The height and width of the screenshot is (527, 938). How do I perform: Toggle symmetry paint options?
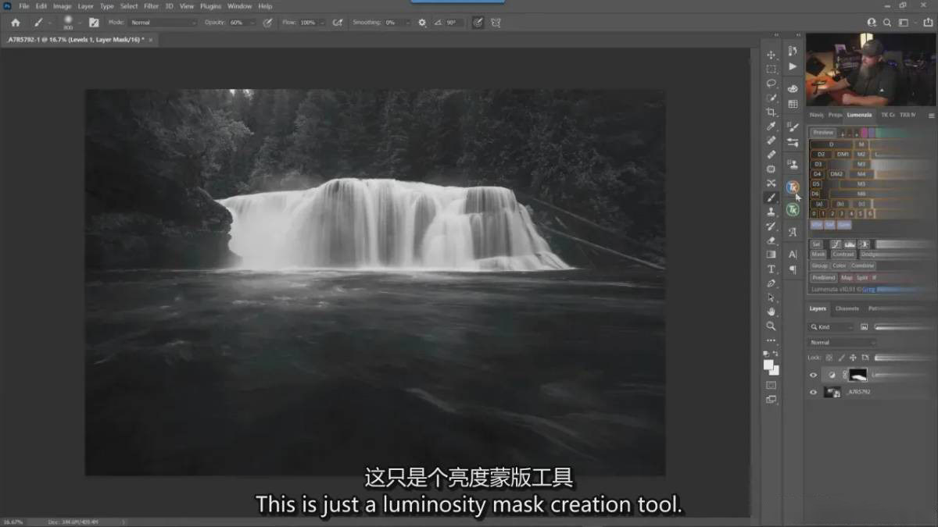[x=496, y=23]
